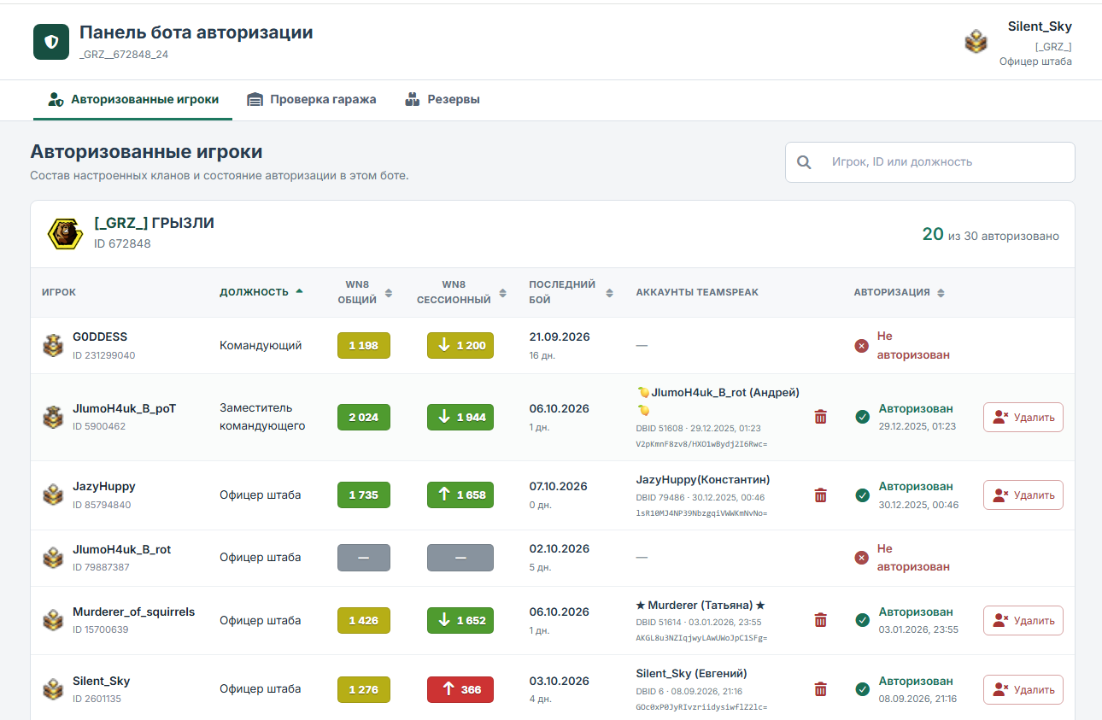
Task: Click trash icon in JazyHuppy row
Action: coord(821,495)
